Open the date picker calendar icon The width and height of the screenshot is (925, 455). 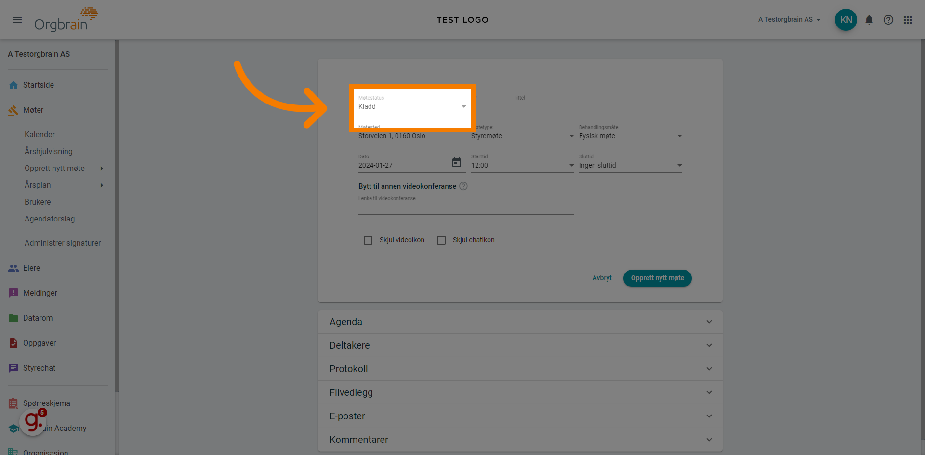tap(456, 163)
